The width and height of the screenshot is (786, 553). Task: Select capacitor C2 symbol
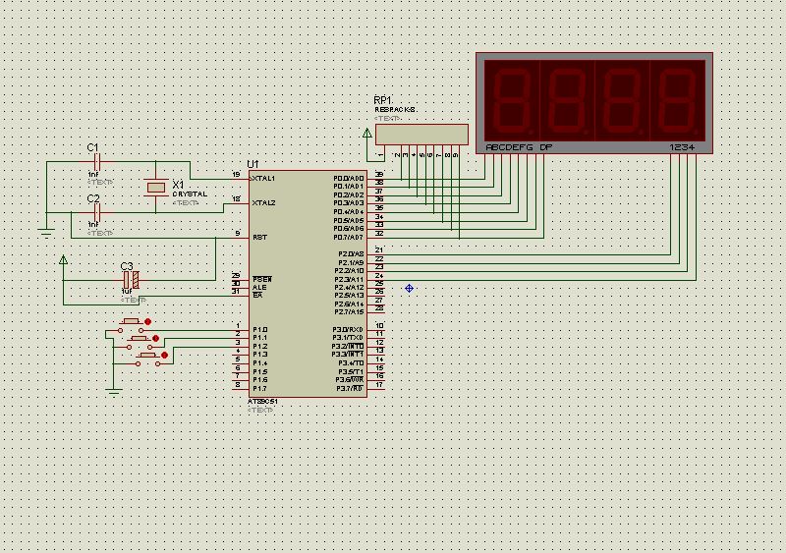[x=97, y=212]
